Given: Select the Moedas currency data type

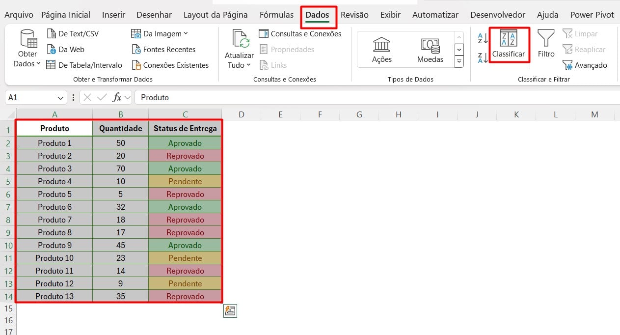Looking at the screenshot, I should click(430, 50).
